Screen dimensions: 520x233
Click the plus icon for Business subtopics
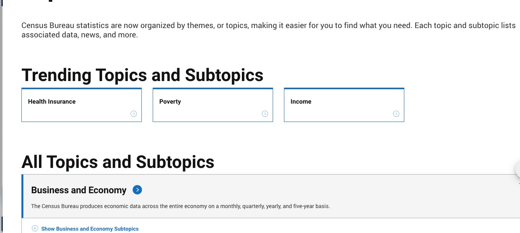pos(35,229)
